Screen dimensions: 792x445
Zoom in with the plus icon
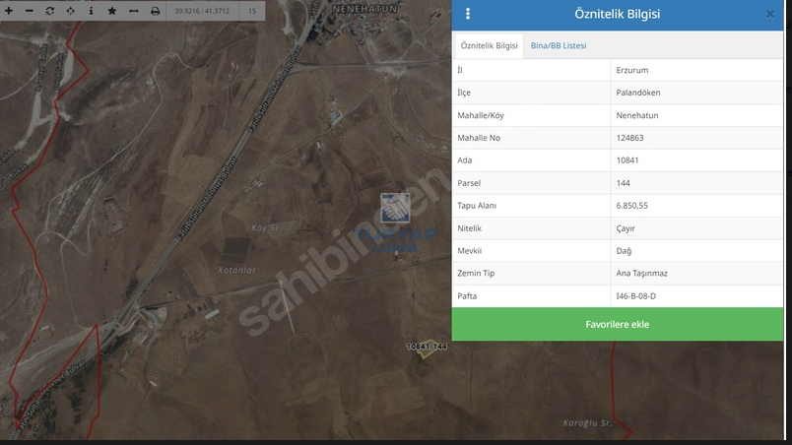9,11
